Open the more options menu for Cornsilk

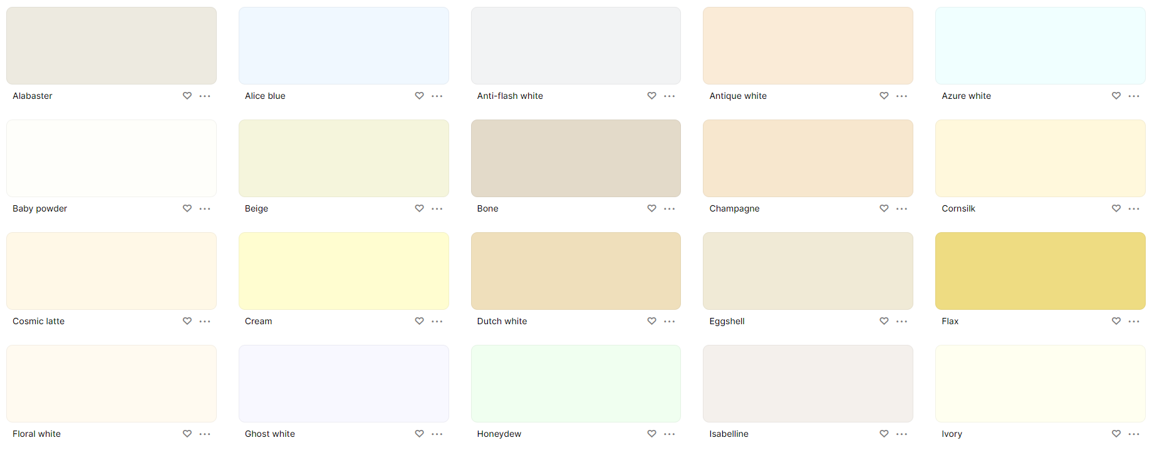point(1134,208)
